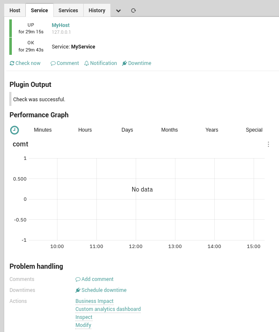Expand the tab dropdown chevron
Viewport: 279px width, 332px height.
click(118, 11)
